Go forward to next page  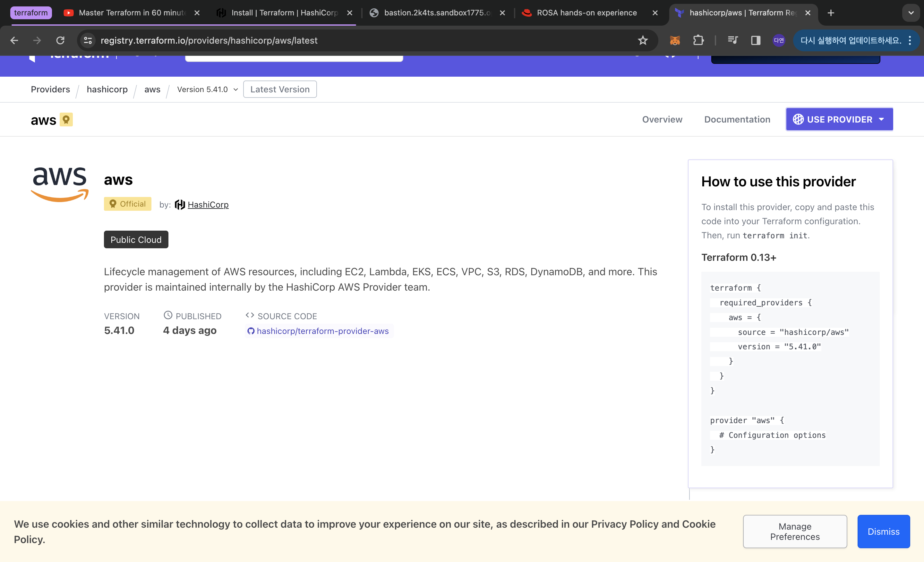pos(37,40)
